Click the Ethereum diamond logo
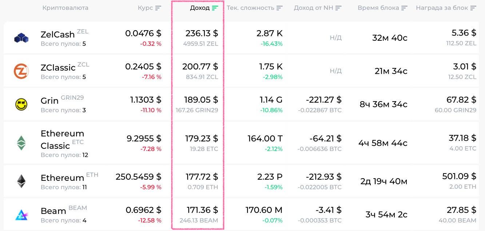 (x=21, y=181)
